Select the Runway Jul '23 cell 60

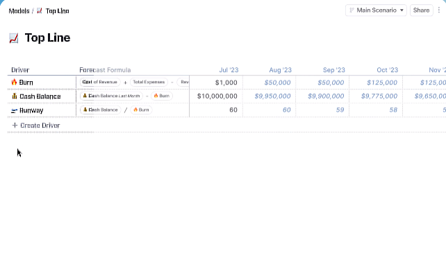tap(216, 110)
